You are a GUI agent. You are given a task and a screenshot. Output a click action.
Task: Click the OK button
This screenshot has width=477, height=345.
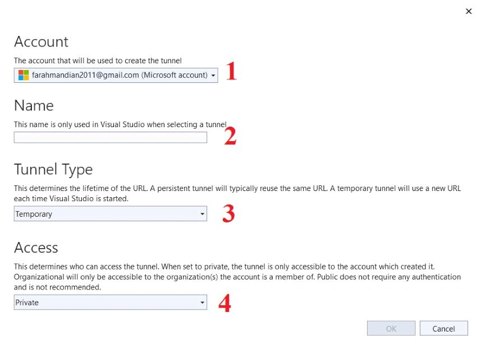coord(391,328)
